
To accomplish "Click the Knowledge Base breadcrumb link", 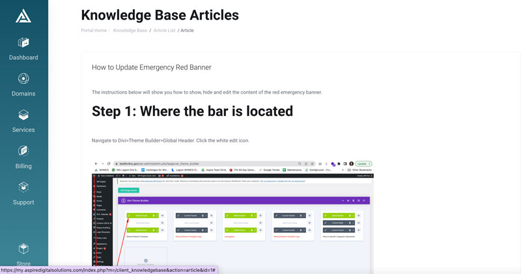I will (130, 31).
